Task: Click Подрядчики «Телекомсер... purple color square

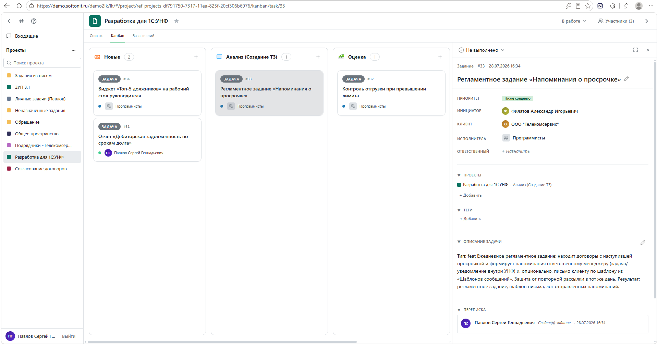Action: 9,145
